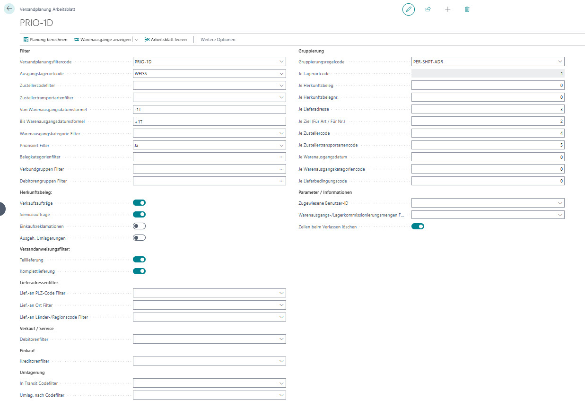This screenshot has height=409, width=585.
Task: Click Je Ziel (Für Art / Für Nr.) field
Action: click(488, 121)
